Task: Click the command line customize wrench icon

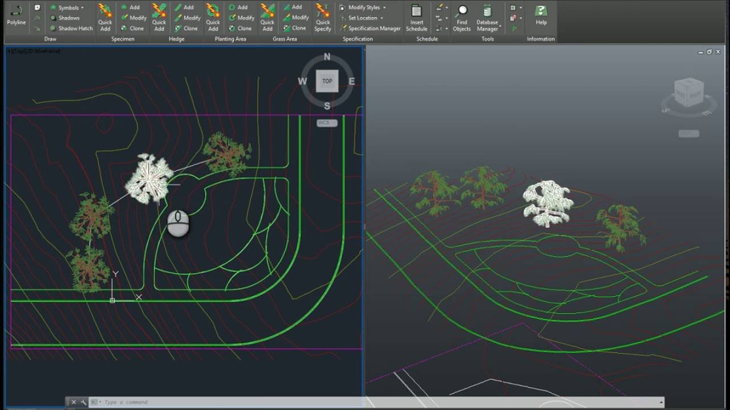Action: click(83, 402)
